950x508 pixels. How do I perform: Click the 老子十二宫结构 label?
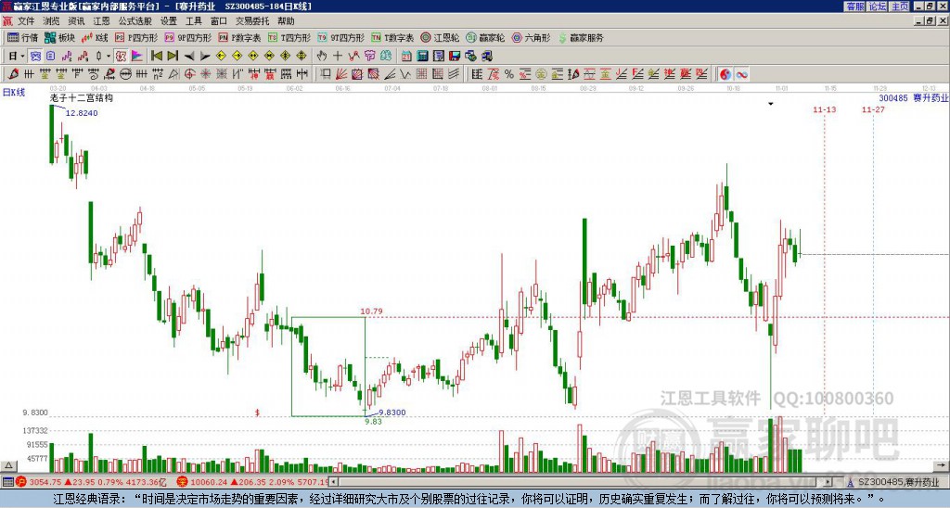[82, 98]
